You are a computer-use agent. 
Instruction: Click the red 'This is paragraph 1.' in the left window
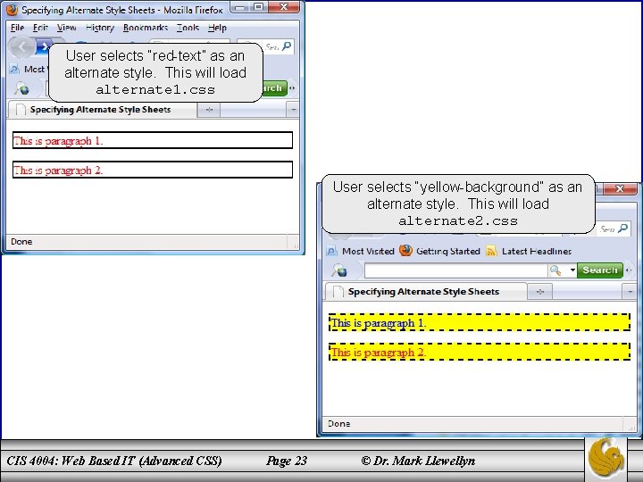(58, 141)
